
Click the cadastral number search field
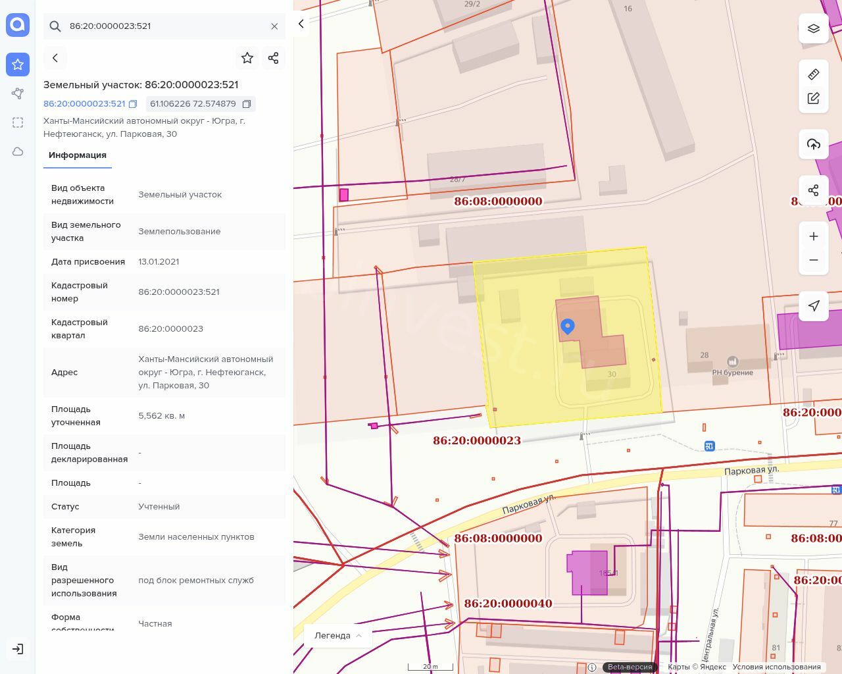164,26
